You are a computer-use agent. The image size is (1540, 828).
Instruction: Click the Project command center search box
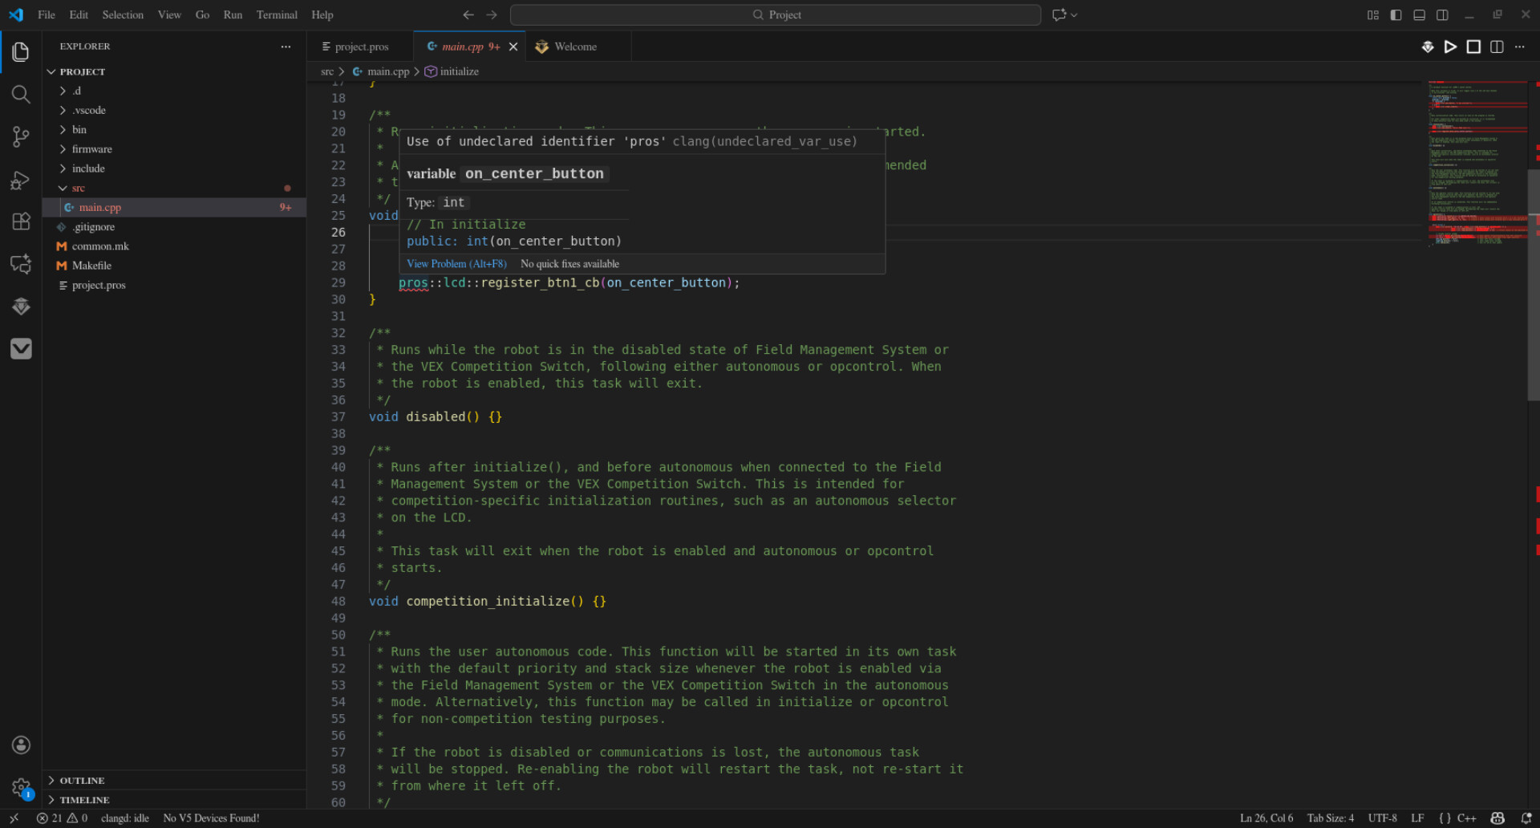tap(776, 14)
